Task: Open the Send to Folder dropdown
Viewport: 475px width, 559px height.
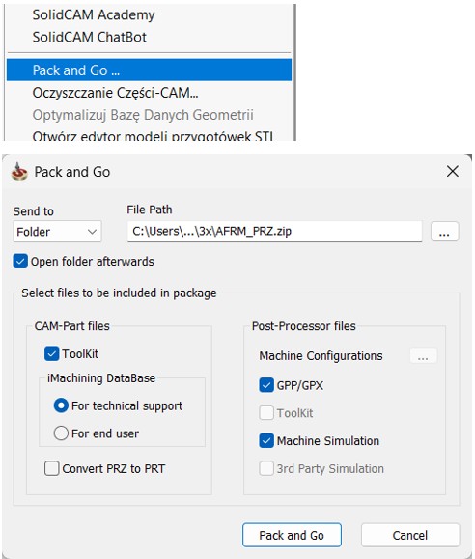Action: [57, 232]
